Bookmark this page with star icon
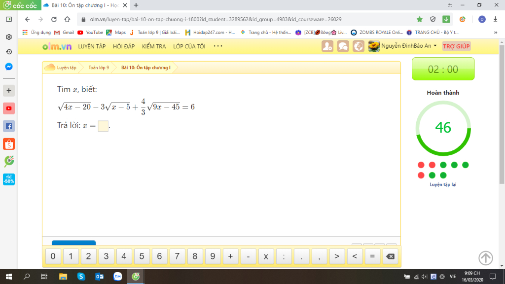This screenshot has height=284, width=505. (419, 19)
